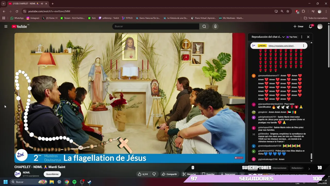Start voice search with the microphone
The image size is (330, 186).
(215, 26)
